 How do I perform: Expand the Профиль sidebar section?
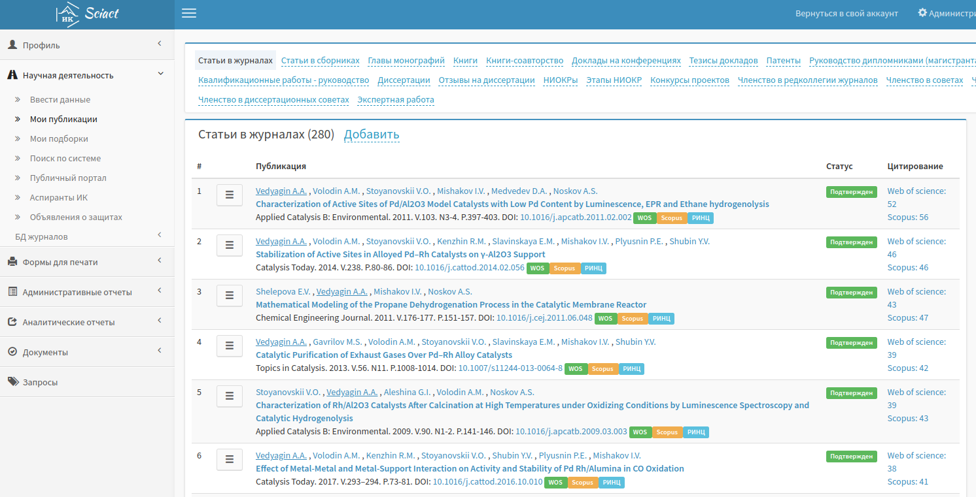87,45
